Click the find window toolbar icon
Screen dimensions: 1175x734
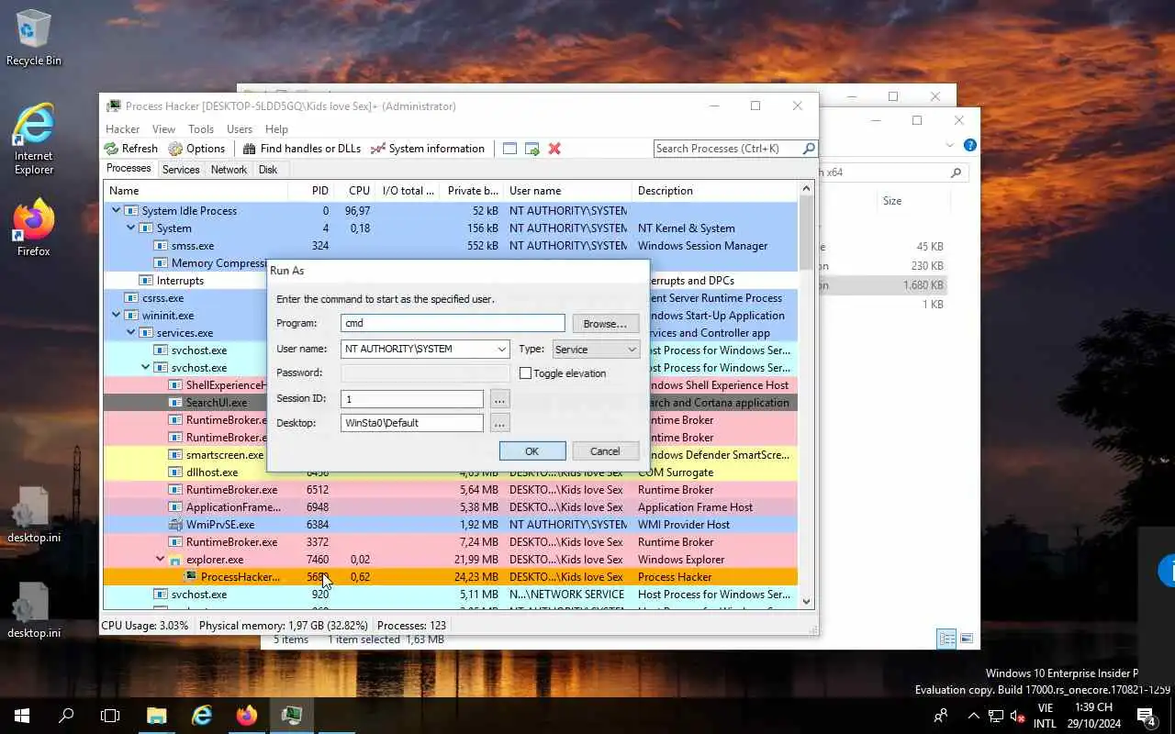509,149
